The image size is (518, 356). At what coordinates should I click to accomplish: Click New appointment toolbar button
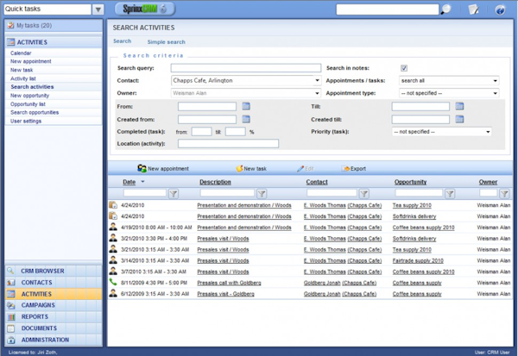pos(163,169)
